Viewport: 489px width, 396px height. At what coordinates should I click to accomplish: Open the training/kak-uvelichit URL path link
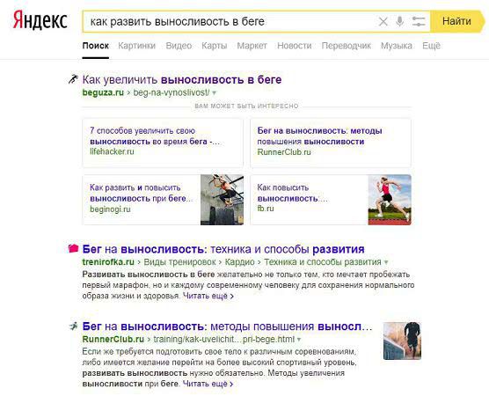(224, 339)
